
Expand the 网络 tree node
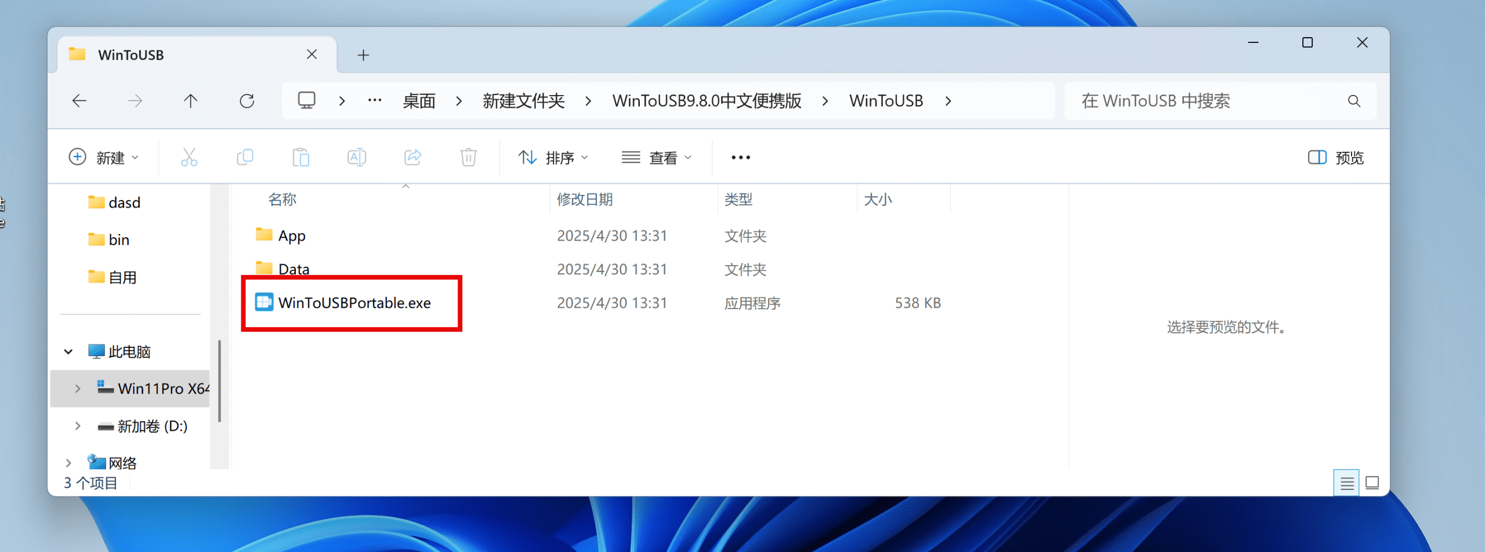68,463
